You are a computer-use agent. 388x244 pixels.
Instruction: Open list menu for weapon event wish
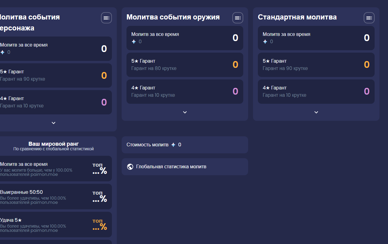(238, 18)
